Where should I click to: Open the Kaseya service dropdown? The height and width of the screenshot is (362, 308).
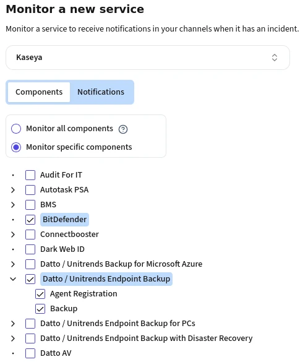pos(148,58)
